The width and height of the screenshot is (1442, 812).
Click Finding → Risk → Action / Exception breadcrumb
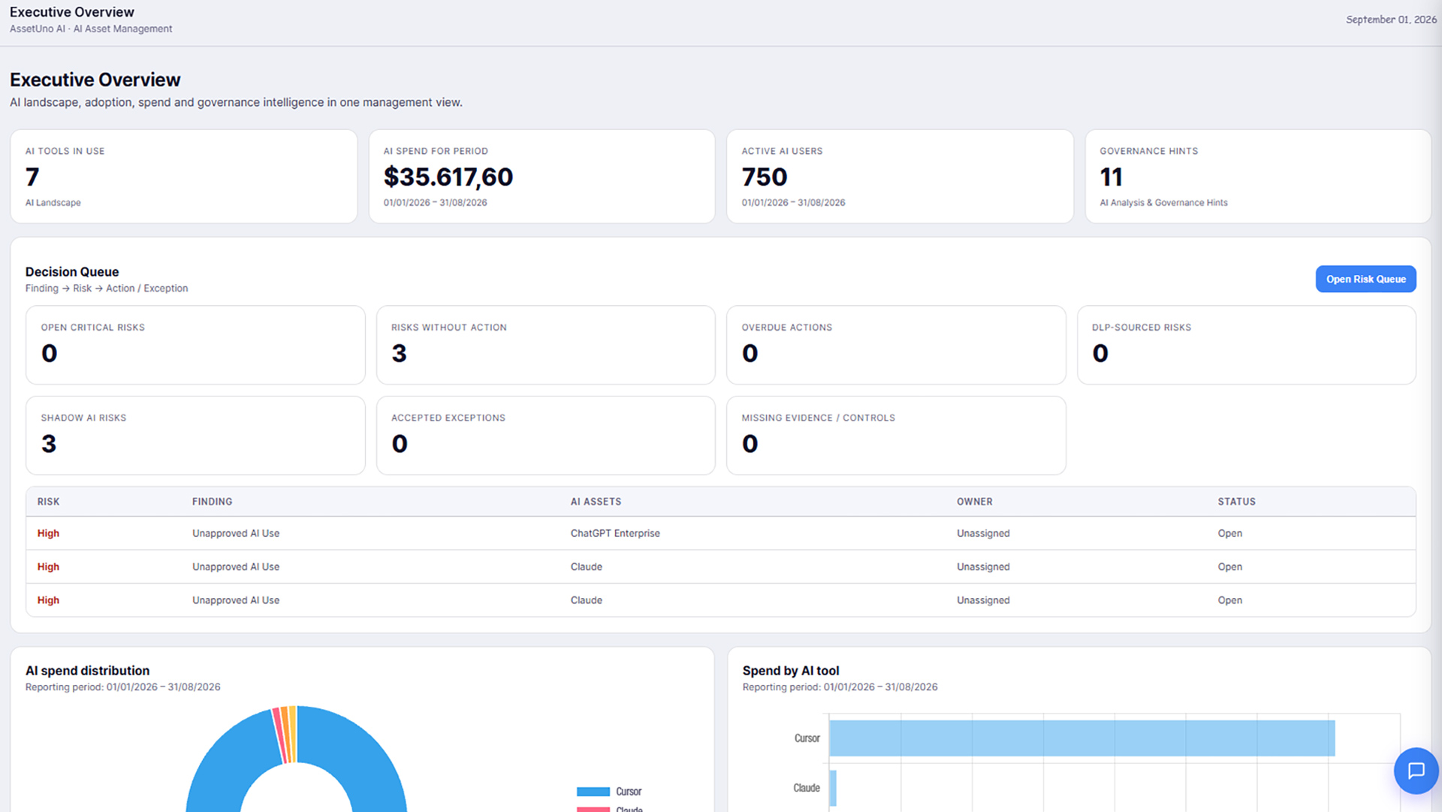[x=107, y=288]
